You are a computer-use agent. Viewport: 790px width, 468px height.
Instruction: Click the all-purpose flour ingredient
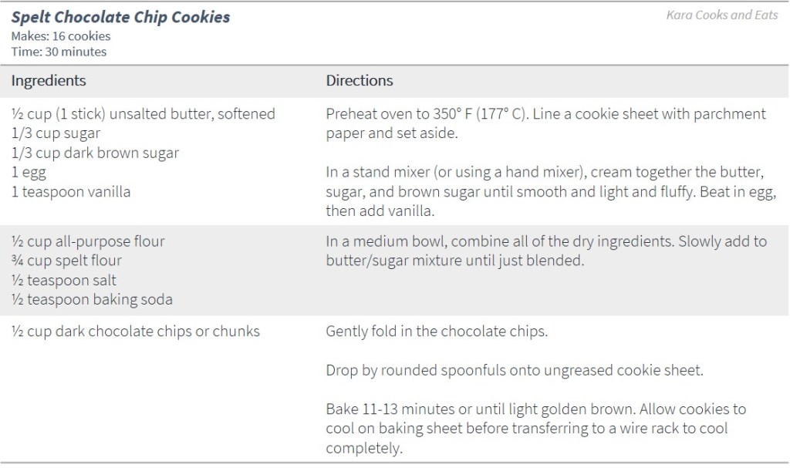pyautogui.click(x=88, y=241)
